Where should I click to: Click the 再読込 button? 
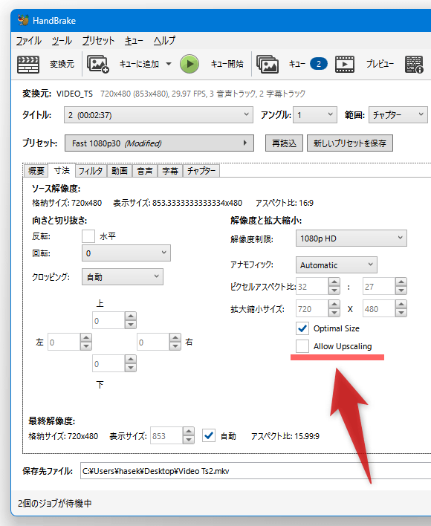pos(284,143)
